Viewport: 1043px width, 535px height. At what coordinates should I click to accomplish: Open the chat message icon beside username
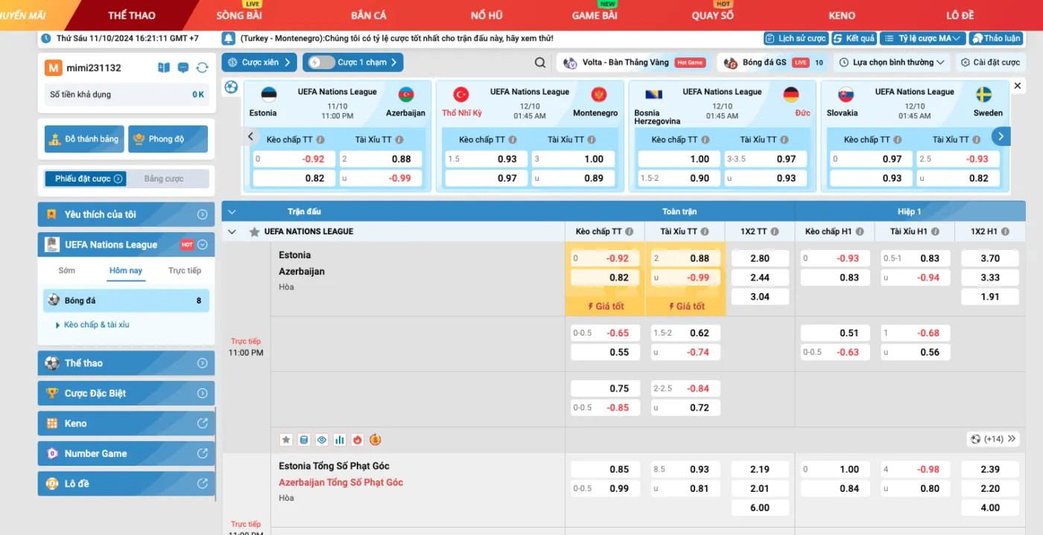click(183, 68)
